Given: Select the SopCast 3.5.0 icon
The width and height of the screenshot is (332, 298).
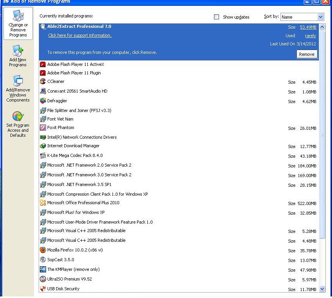Looking at the screenshot, I should point(43,260).
